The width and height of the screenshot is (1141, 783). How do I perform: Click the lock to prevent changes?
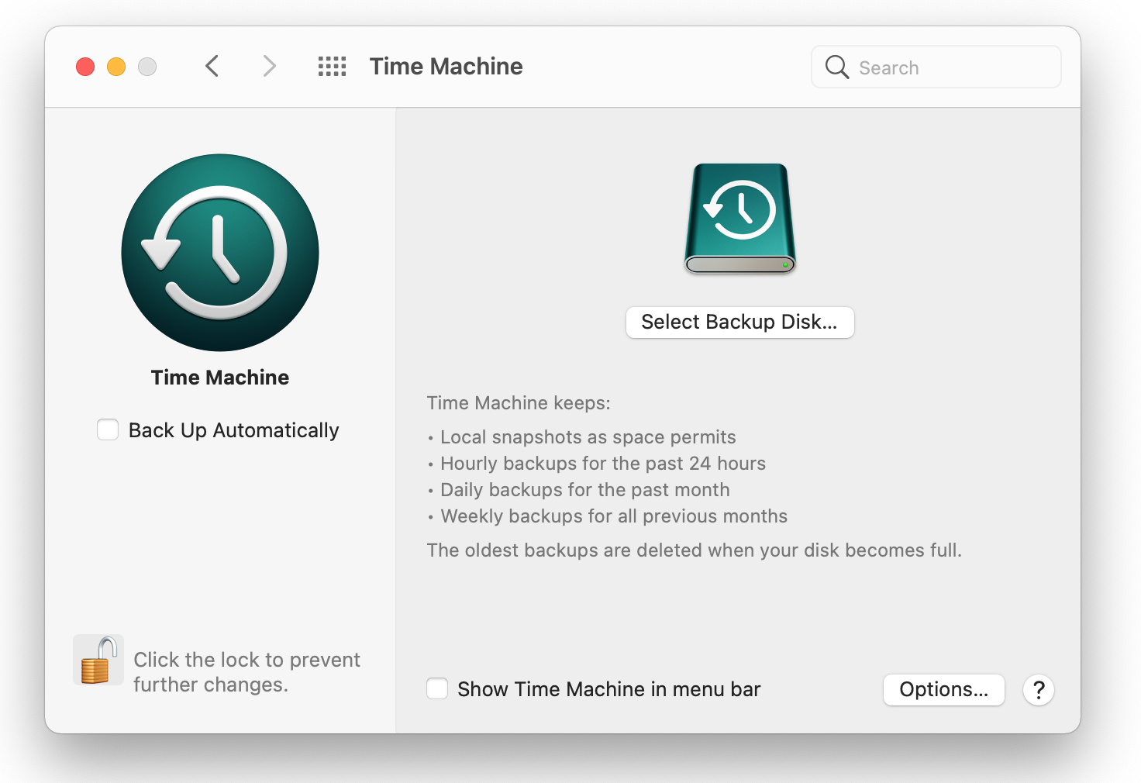[98, 660]
